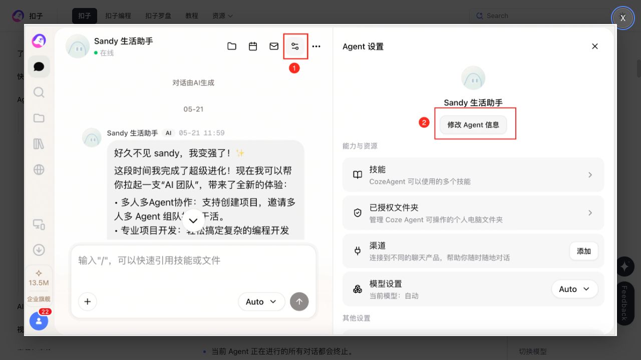
Task: Click the model icon beside 模型设置
Action: pyautogui.click(x=358, y=289)
